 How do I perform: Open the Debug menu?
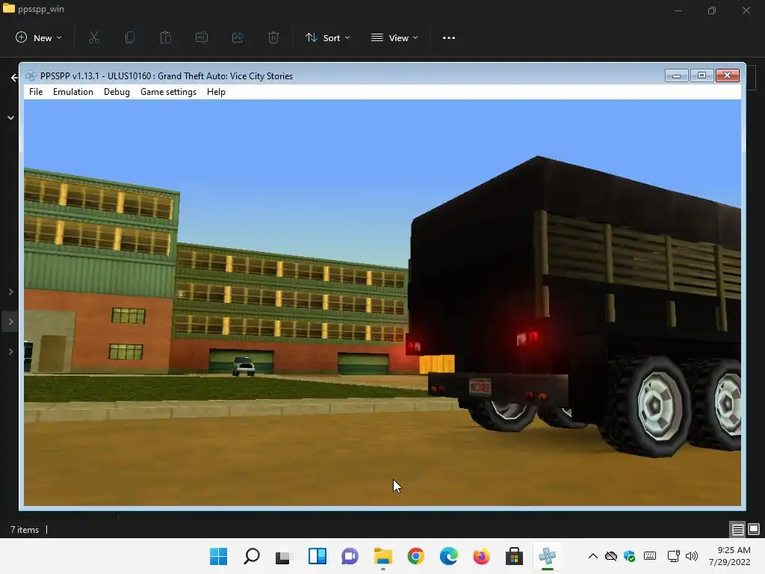(117, 92)
